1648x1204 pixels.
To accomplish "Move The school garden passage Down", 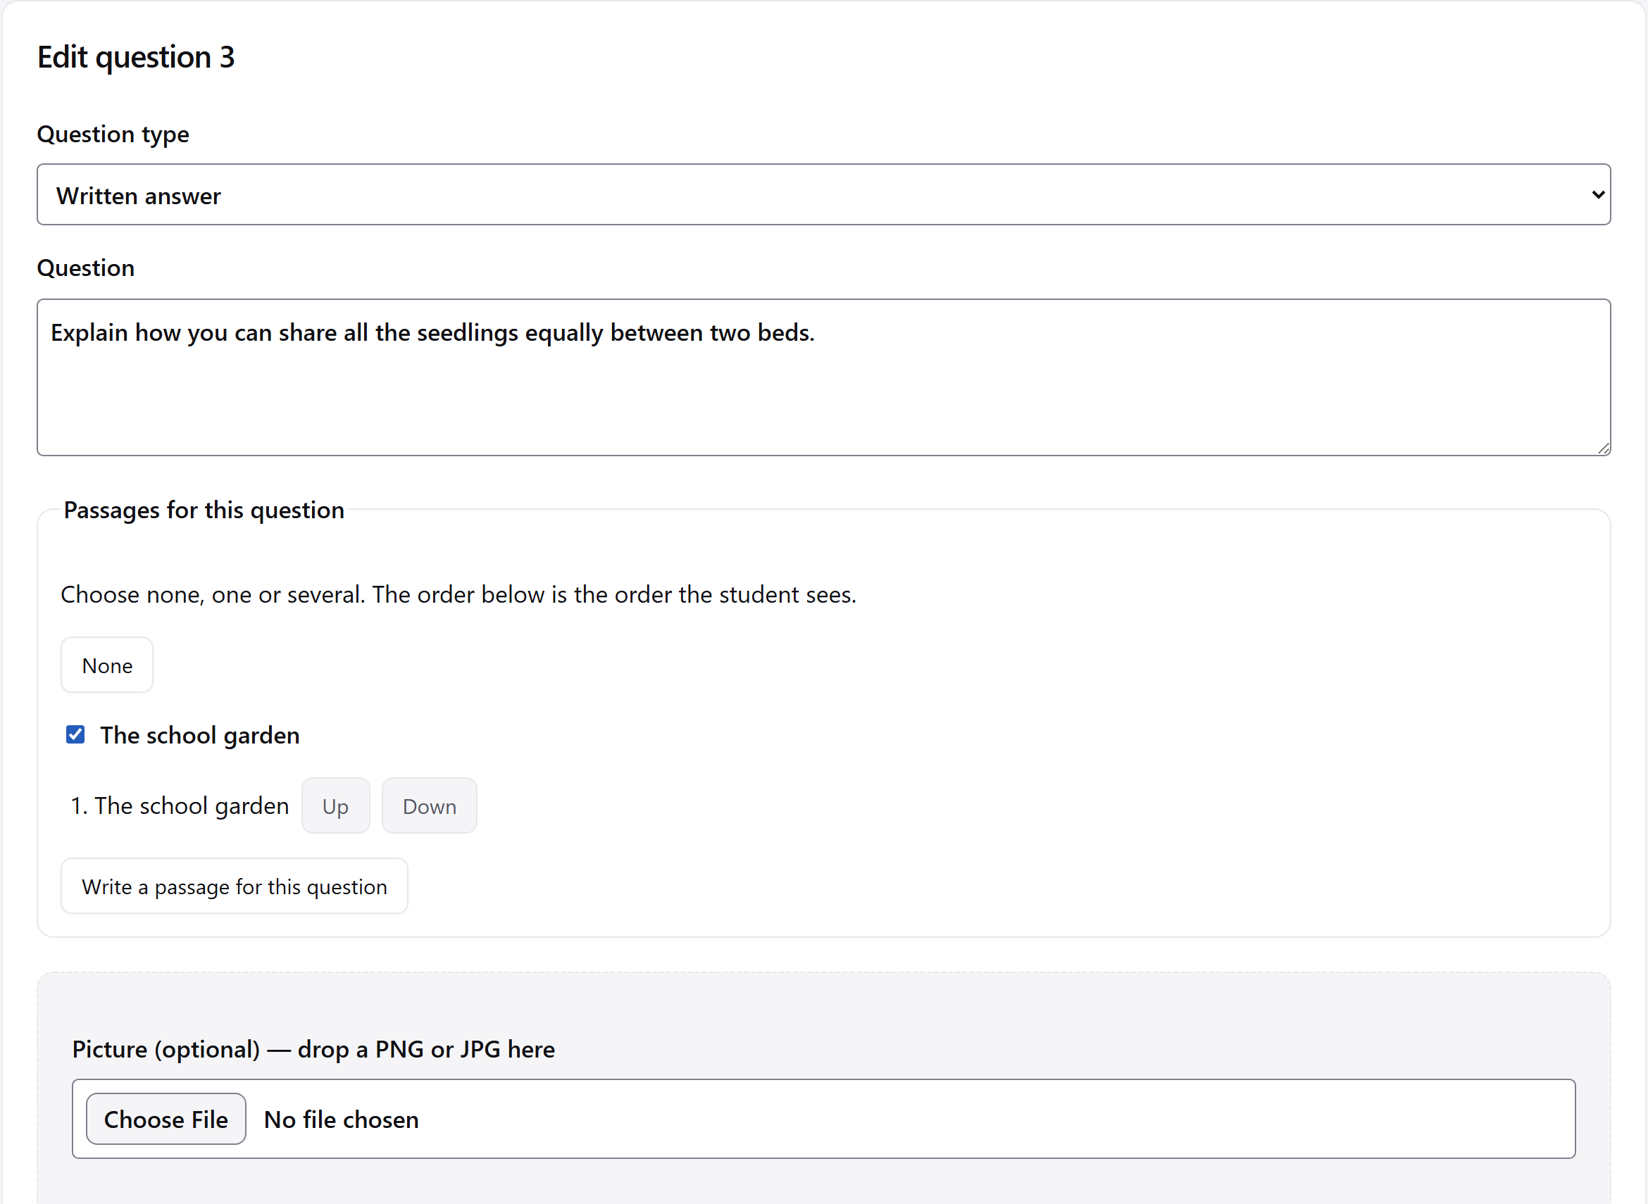I will pyautogui.click(x=430, y=806).
